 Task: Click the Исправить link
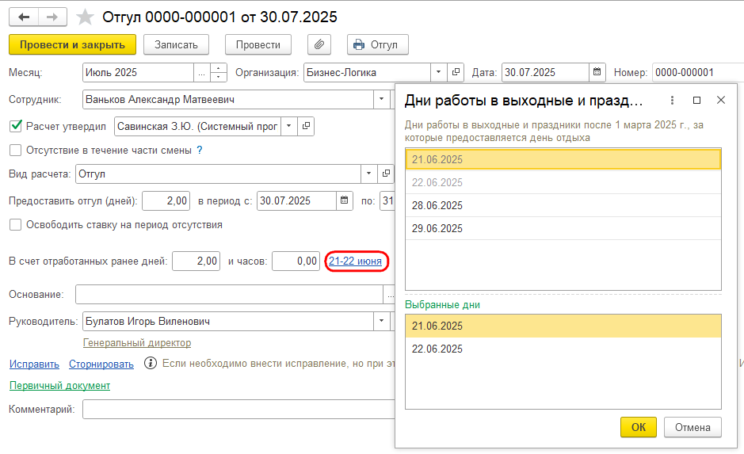coord(34,364)
